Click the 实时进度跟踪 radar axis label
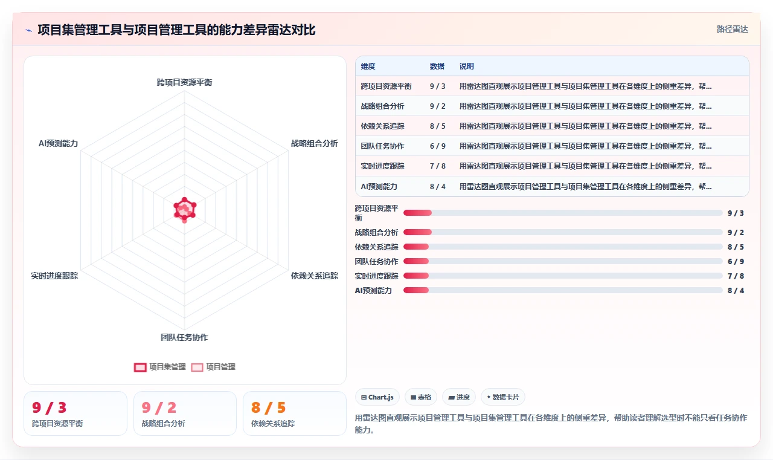Image resolution: width=773 pixels, height=460 pixels. [54, 276]
